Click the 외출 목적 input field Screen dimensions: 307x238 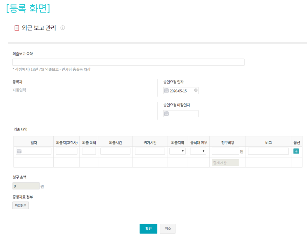point(89,151)
